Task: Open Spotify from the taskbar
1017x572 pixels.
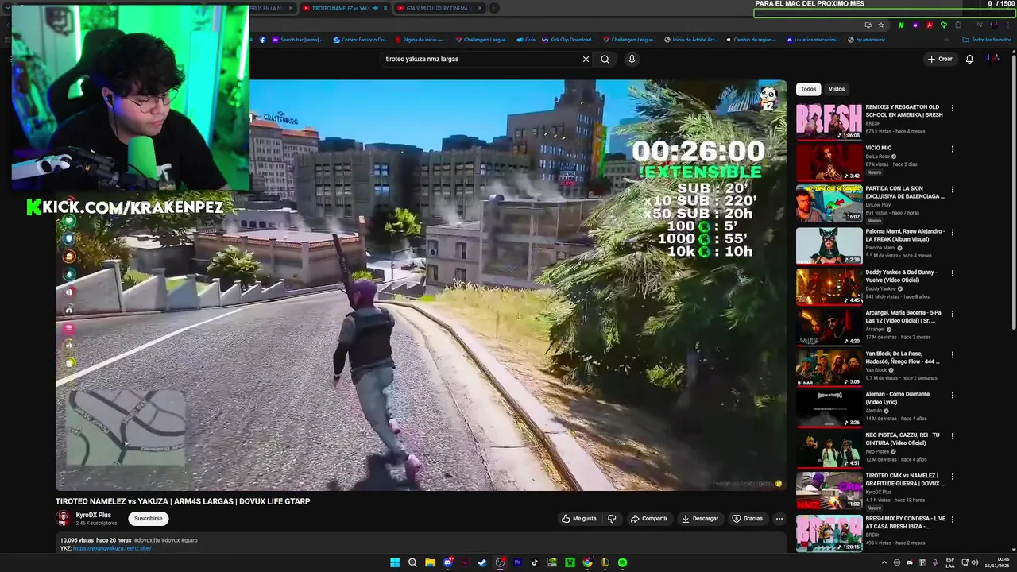Action: pyautogui.click(x=622, y=562)
